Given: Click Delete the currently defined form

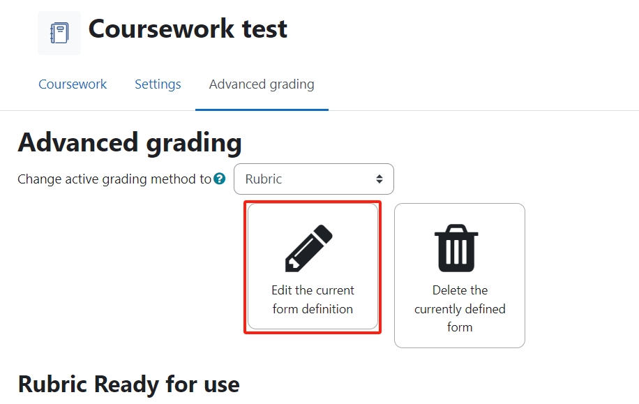Looking at the screenshot, I should pyautogui.click(x=459, y=308).
